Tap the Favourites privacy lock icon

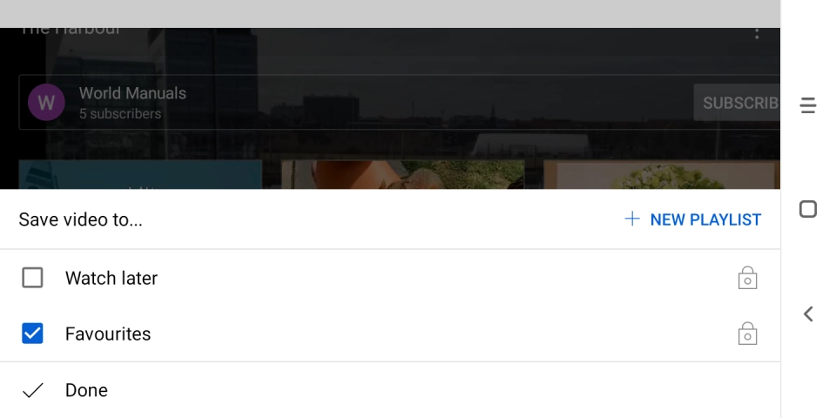pyautogui.click(x=747, y=334)
